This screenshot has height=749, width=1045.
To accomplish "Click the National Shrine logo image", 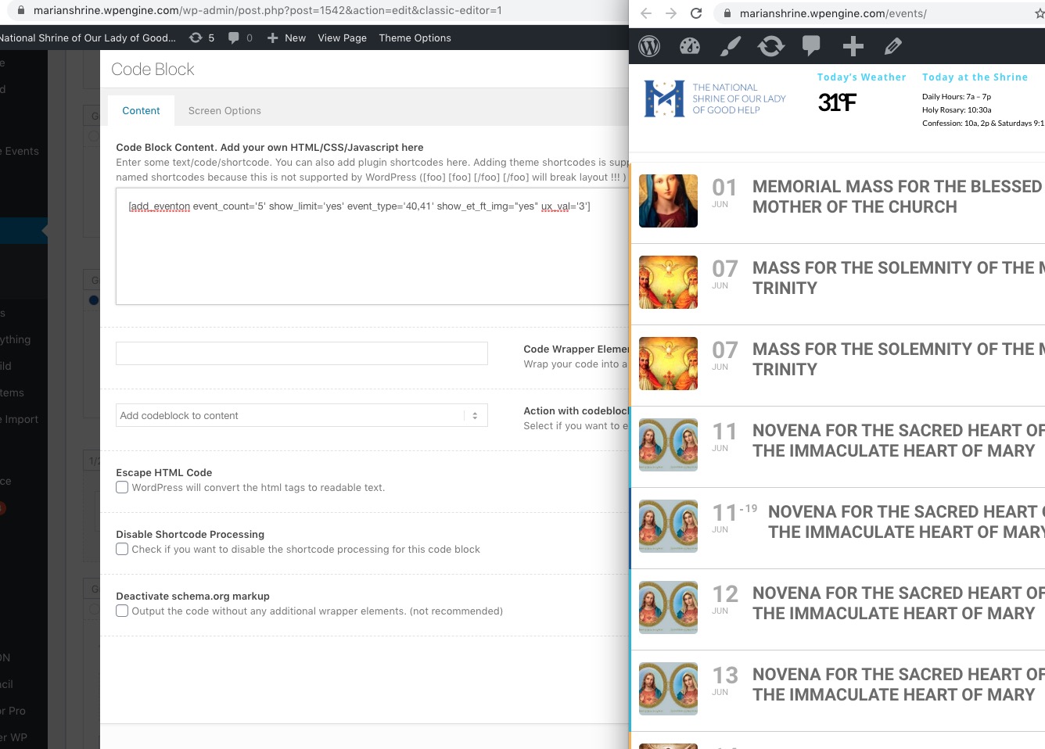I will coord(715,99).
